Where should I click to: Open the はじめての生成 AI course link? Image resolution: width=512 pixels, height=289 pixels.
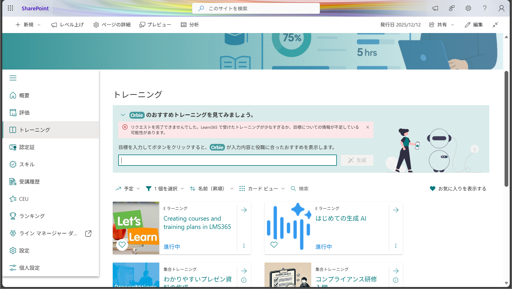pos(341,218)
